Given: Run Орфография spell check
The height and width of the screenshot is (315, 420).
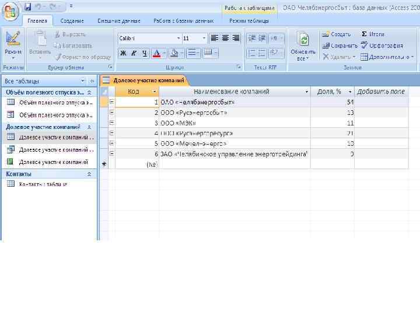Looking at the screenshot, I should pyautogui.click(x=382, y=46).
